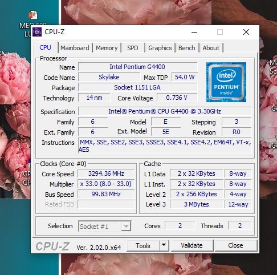Click the Max TDP value 54.0 W

coord(185,77)
